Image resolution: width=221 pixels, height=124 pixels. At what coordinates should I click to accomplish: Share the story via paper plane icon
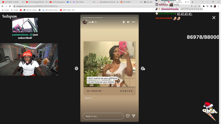tap(134, 116)
